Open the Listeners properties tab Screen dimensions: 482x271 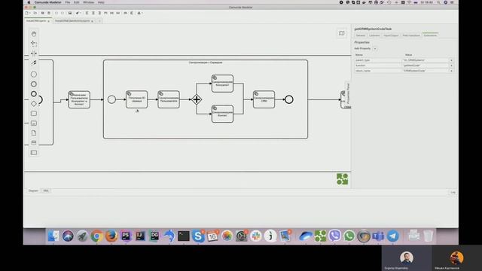pos(374,35)
